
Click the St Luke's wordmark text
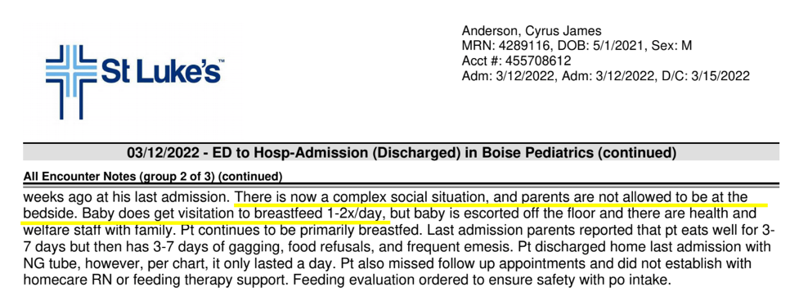click(x=162, y=71)
